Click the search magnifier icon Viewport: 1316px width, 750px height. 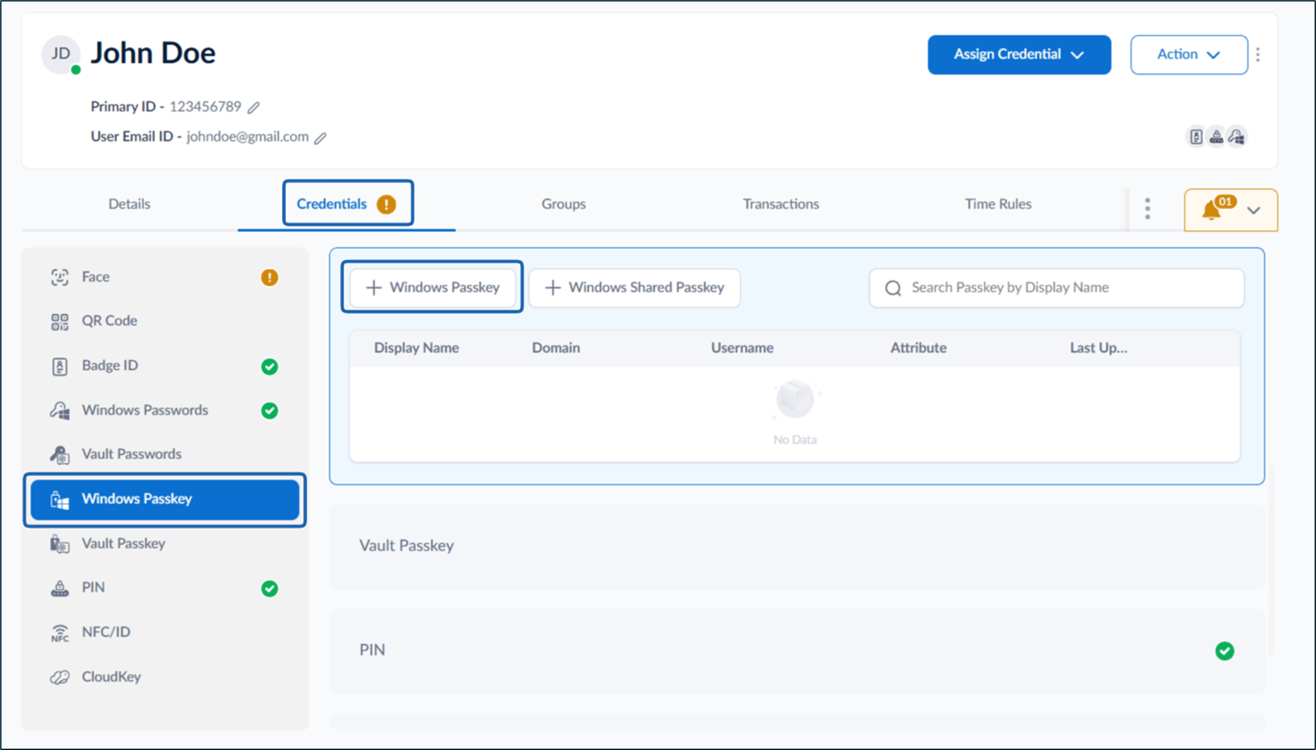click(x=893, y=288)
